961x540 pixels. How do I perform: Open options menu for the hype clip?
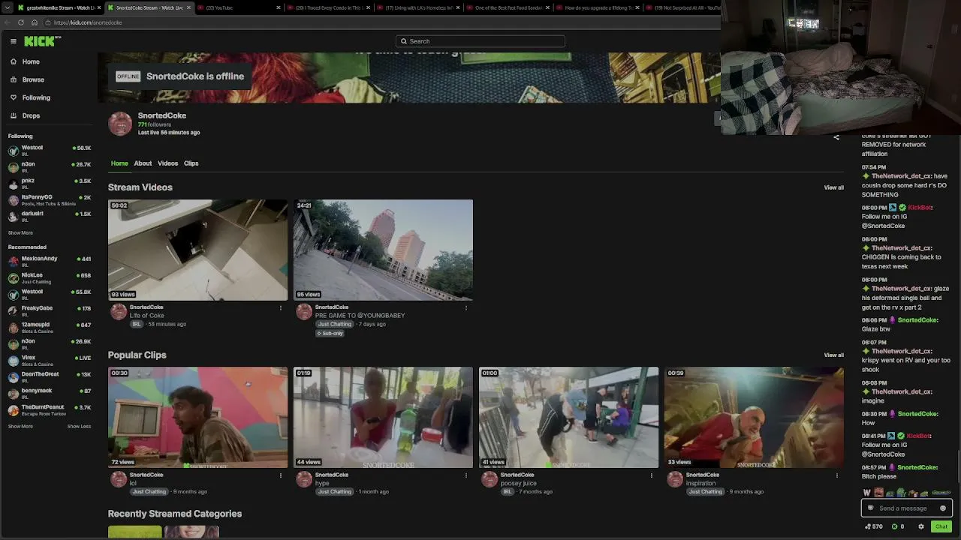[466, 475]
